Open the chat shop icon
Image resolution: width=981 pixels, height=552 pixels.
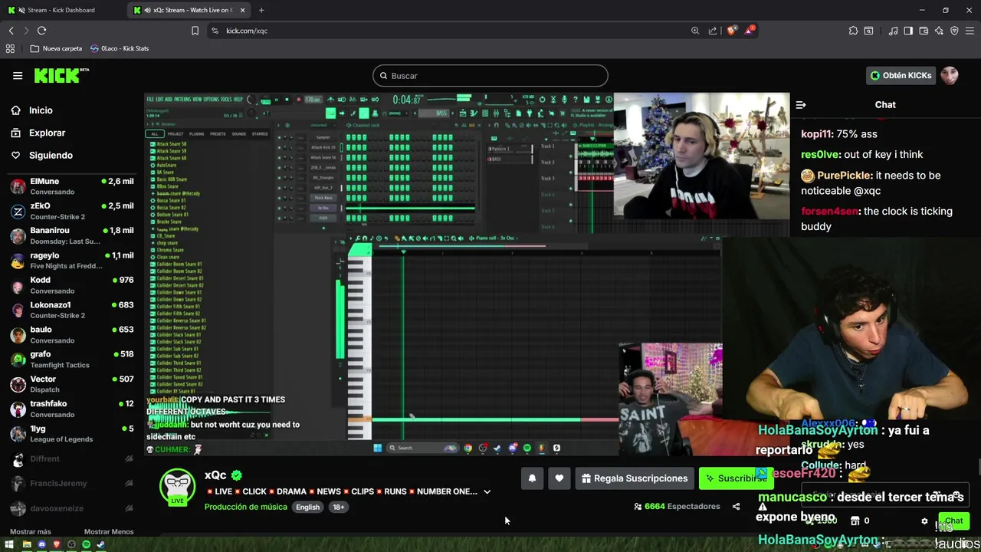855,521
